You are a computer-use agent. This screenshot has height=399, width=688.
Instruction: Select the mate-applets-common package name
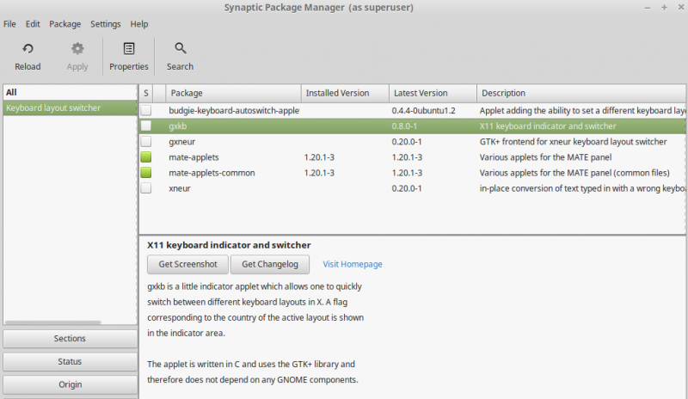coord(212,173)
